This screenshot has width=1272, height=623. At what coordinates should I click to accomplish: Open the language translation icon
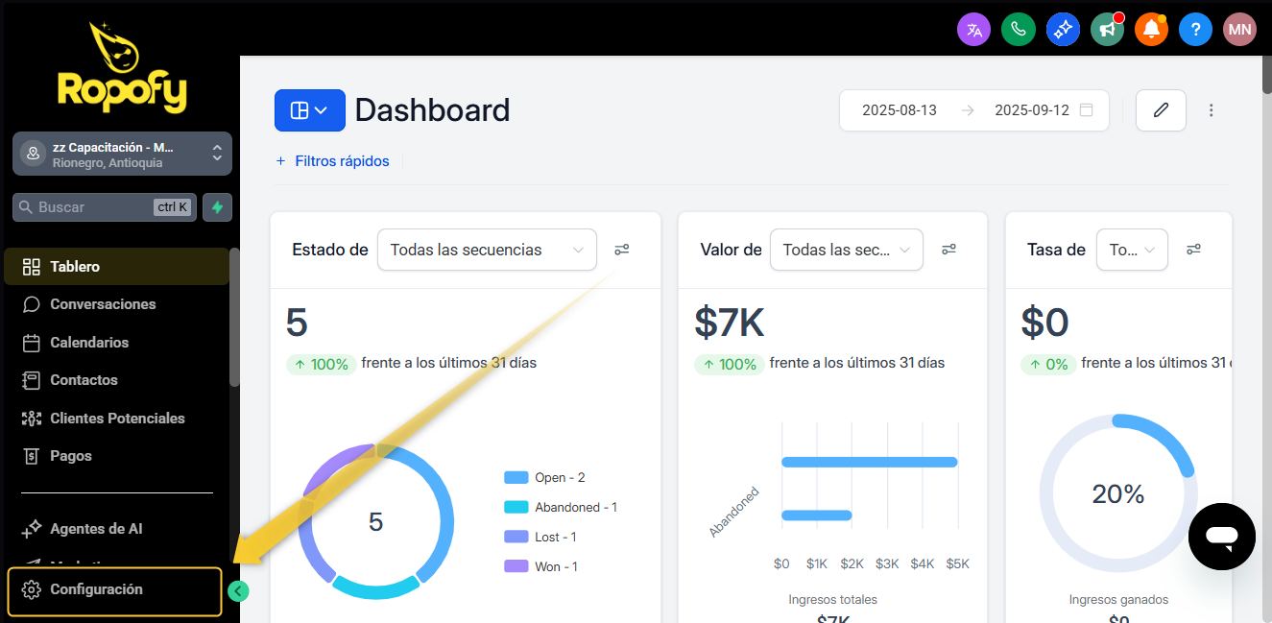coord(973,30)
